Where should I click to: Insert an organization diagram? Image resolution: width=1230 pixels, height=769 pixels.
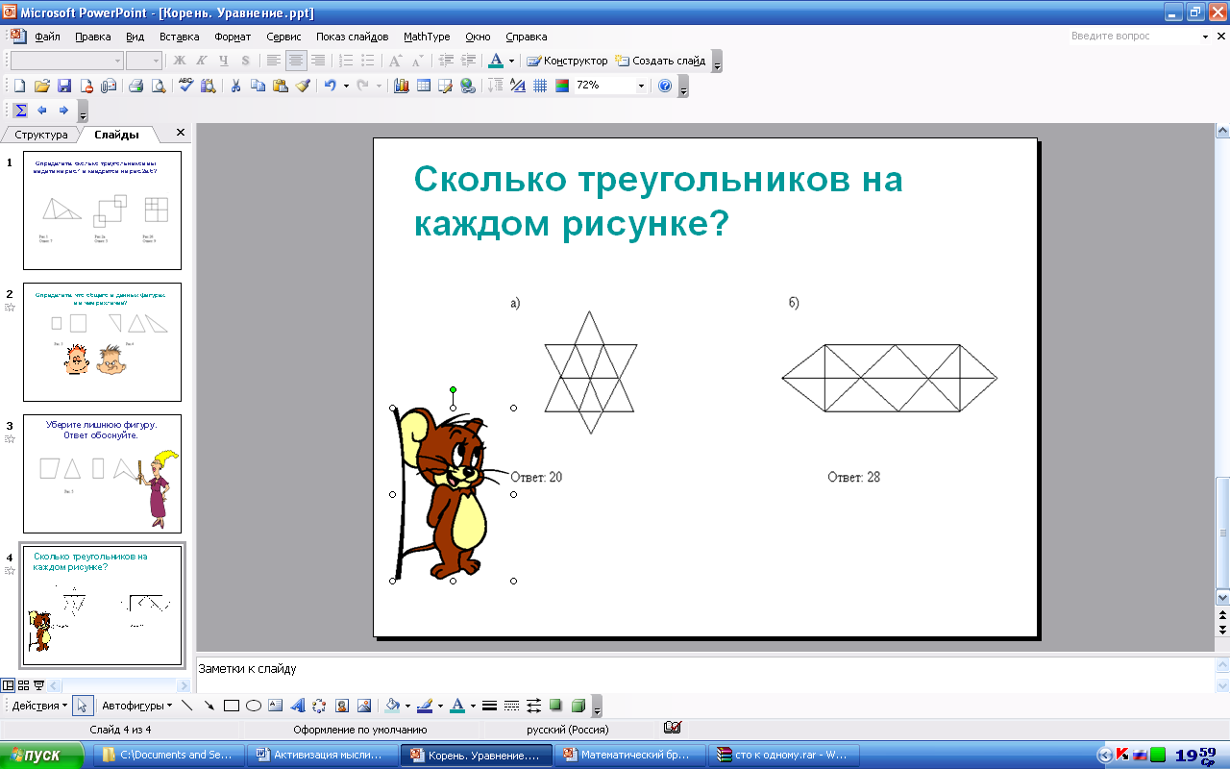point(319,706)
